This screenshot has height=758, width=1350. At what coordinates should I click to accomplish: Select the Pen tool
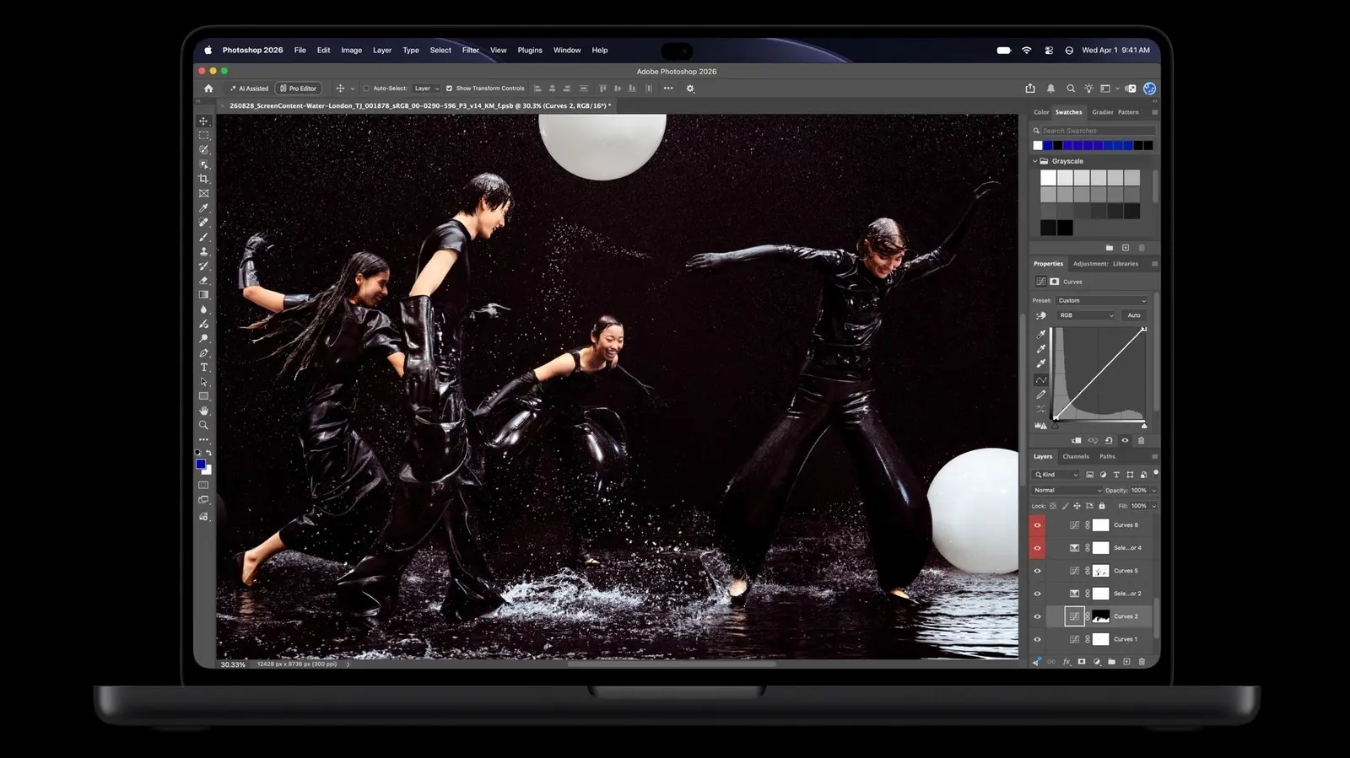click(203, 353)
